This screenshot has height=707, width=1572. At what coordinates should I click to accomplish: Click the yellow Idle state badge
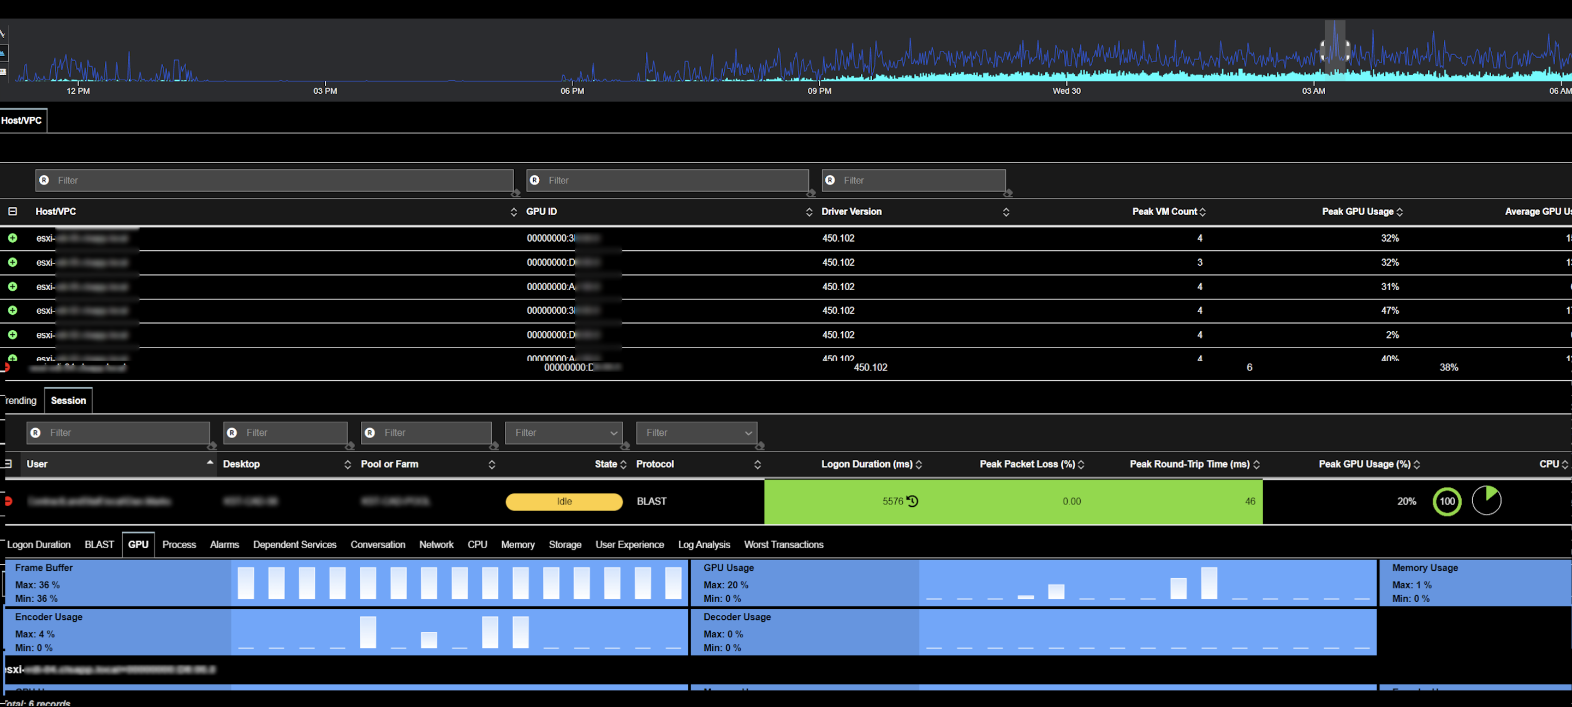point(564,501)
